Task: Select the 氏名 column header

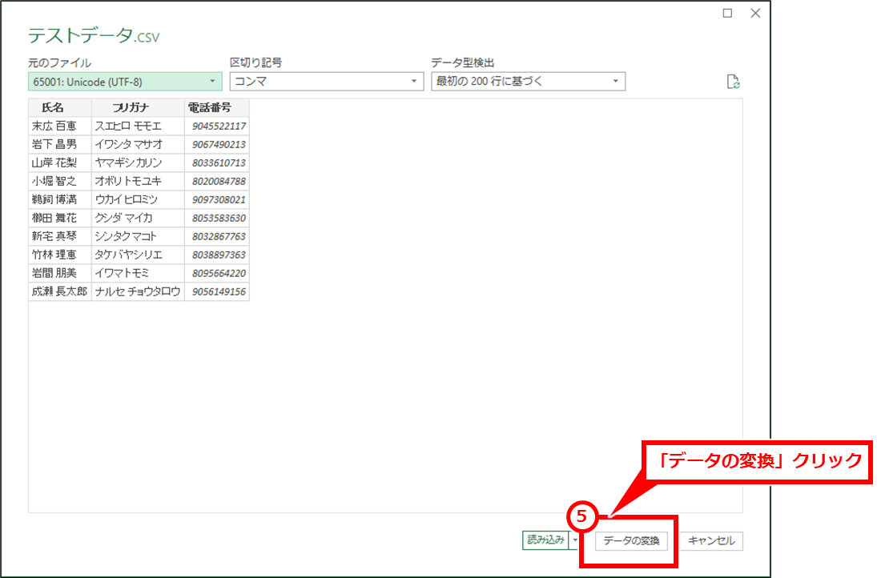Action: (60, 108)
